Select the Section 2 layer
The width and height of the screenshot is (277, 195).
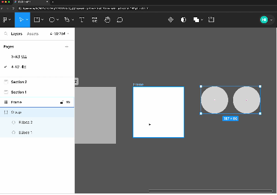coord(37,82)
